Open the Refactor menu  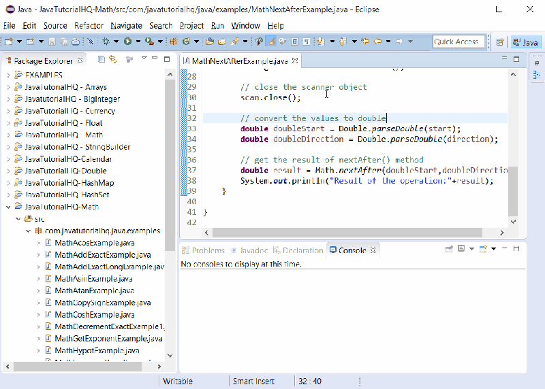pyautogui.click(x=89, y=26)
